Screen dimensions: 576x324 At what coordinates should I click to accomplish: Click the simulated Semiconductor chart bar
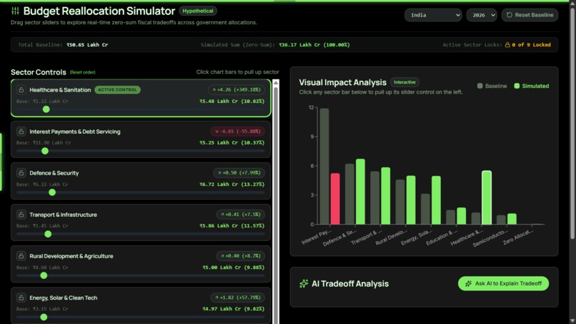click(x=512, y=219)
